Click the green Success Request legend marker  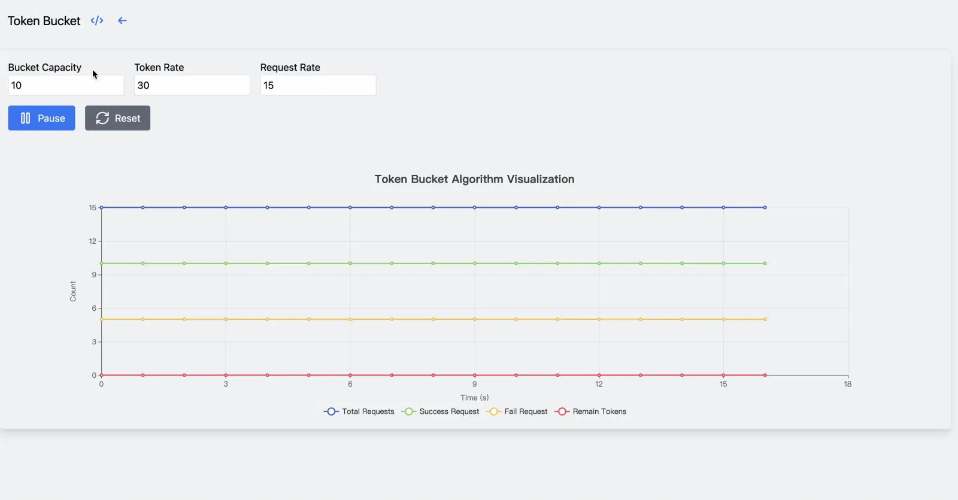pos(408,411)
